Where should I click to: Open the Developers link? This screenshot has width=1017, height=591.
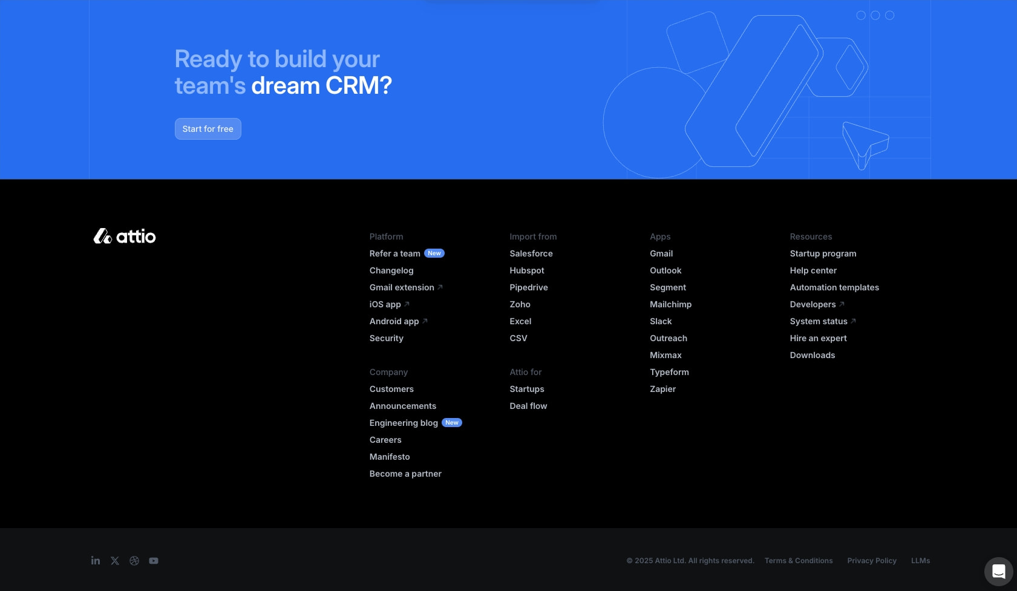(x=817, y=304)
